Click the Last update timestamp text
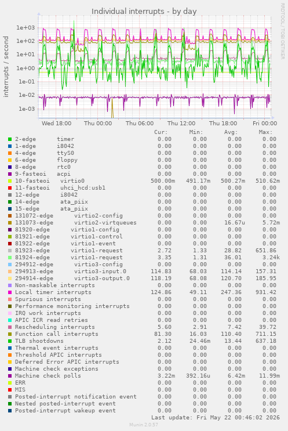 coord(215,418)
